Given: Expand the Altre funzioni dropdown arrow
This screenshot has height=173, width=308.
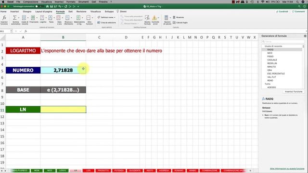Looking at the screenshot, I should click(92, 18).
